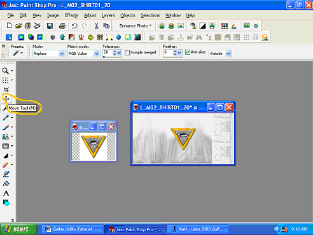Open the Enhance Photo dropdown
Screen dimensions: 313x235
136,25
